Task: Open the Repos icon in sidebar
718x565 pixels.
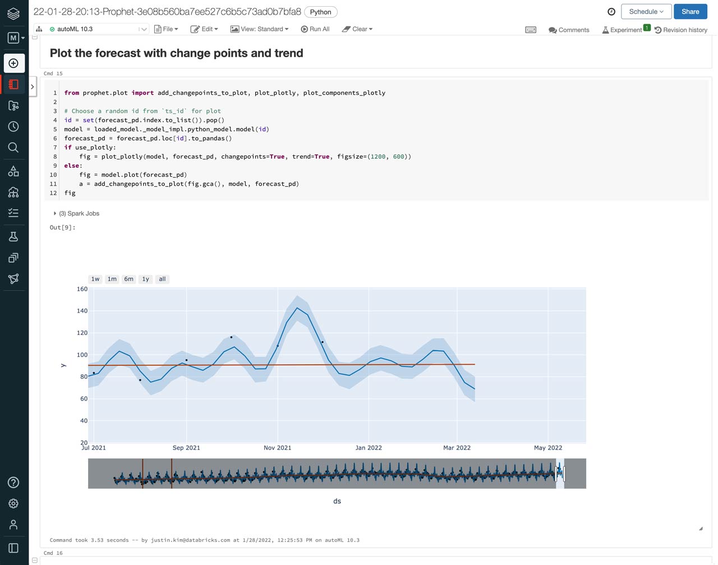Action: point(13,105)
